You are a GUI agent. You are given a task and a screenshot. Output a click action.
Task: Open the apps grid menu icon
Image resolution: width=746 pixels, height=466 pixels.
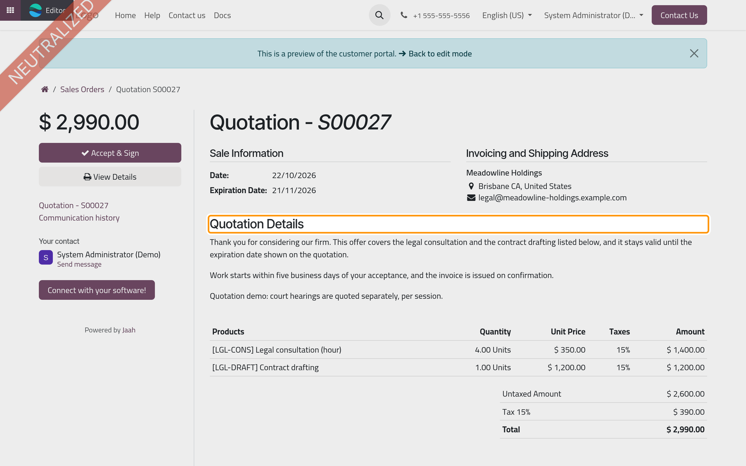coord(10,10)
